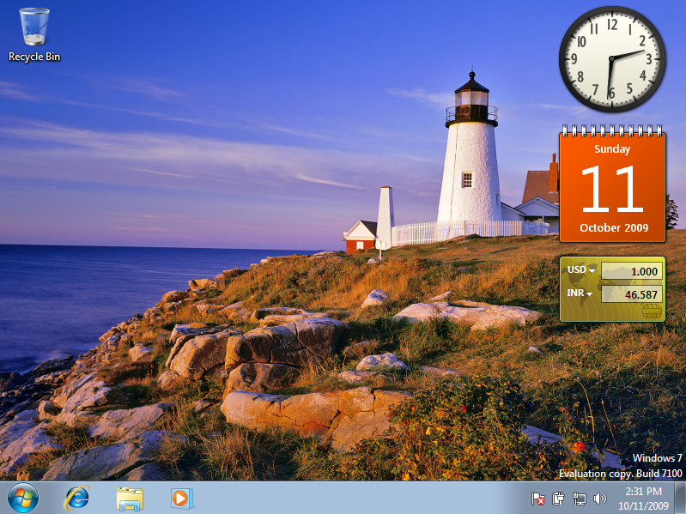Click the Action Center flag tray icon
Screen dimensions: 686x514
tap(538, 498)
